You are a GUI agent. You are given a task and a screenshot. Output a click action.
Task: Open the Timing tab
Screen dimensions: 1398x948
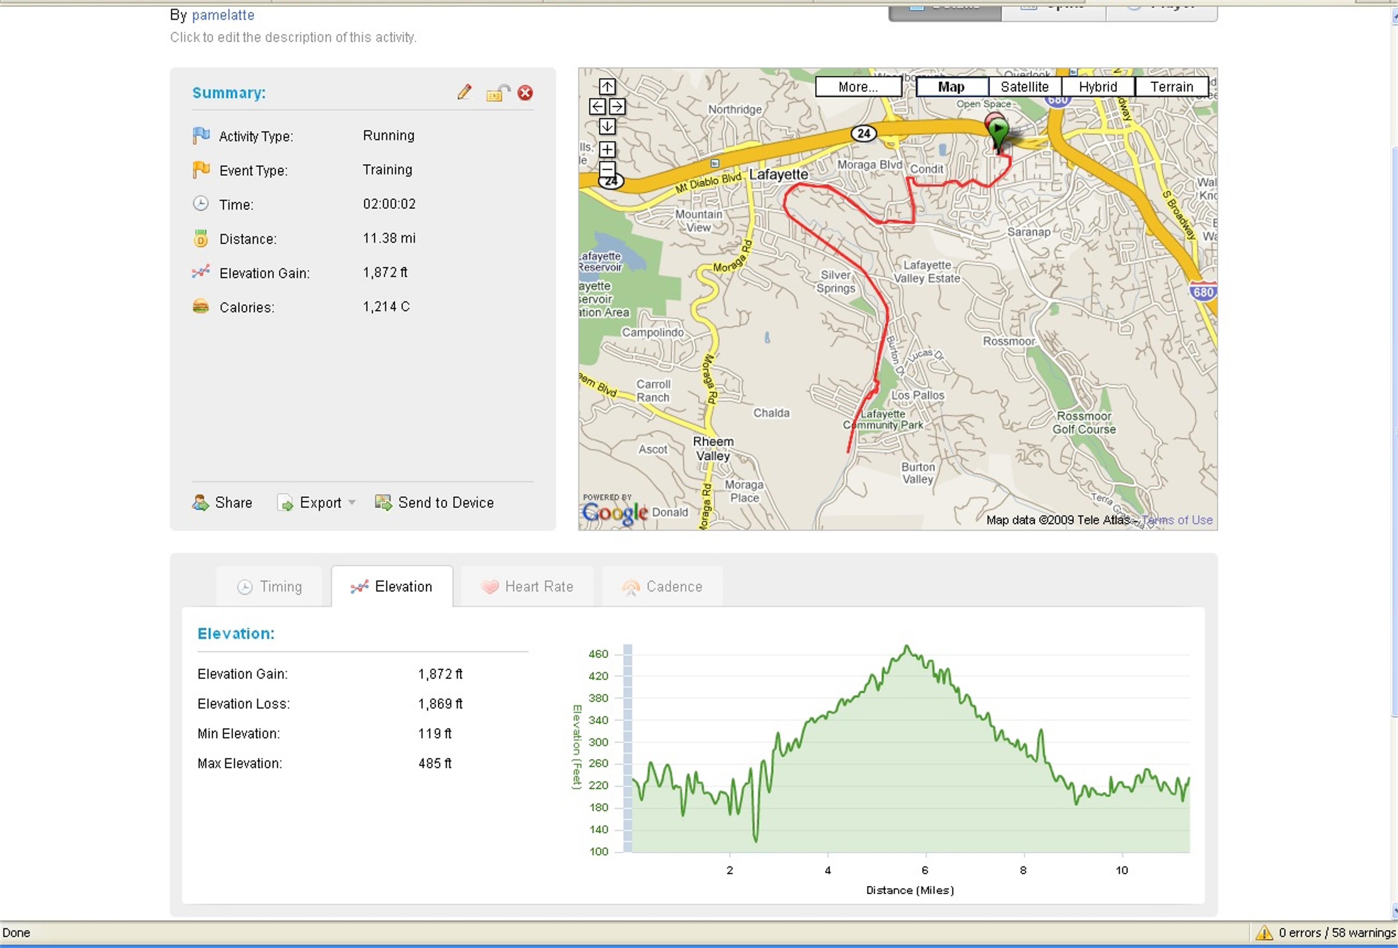[x=269, y=586]
